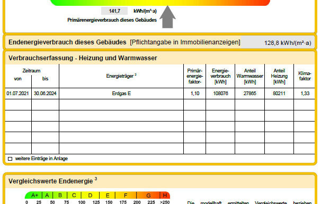The width and height of the screenshot is (321, 204).
Task: Click the G class on comparison scale
Action: 148,196
